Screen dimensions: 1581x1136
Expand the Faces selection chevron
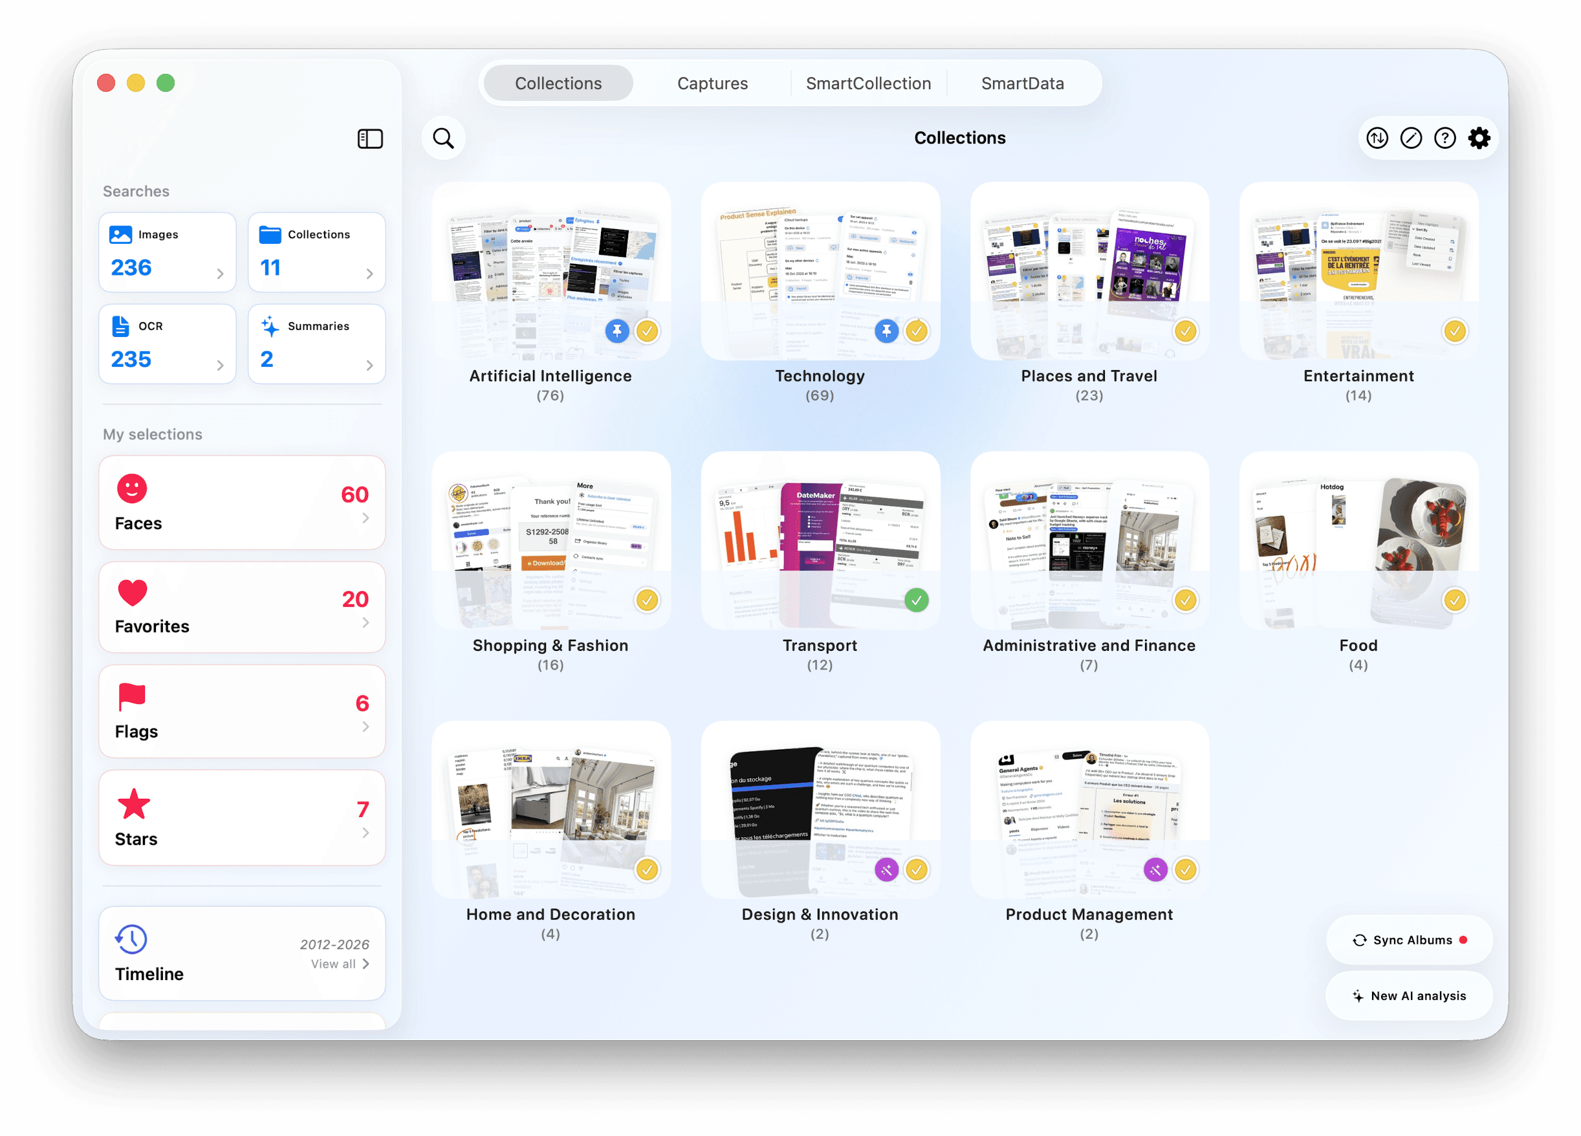click(365, 518)
